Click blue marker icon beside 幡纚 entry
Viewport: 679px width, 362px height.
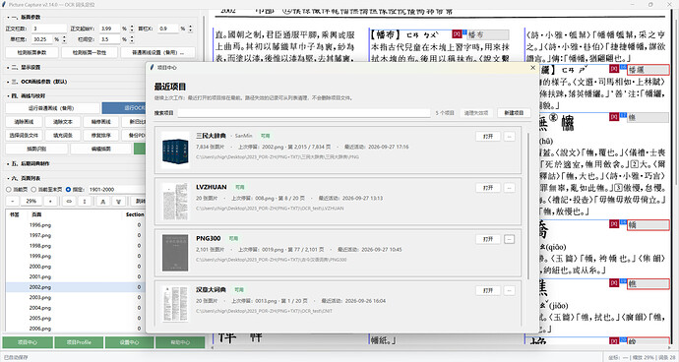coord(623,68)
